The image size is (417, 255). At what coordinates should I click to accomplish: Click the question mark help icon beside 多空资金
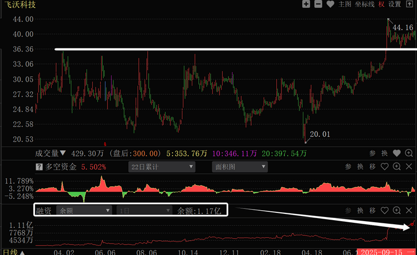click(39, 167)
